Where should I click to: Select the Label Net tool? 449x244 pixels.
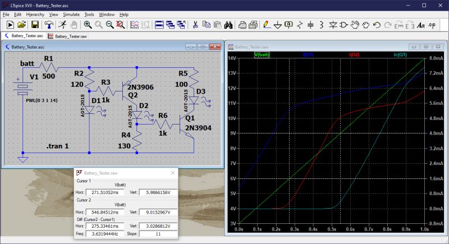[288, 25]
